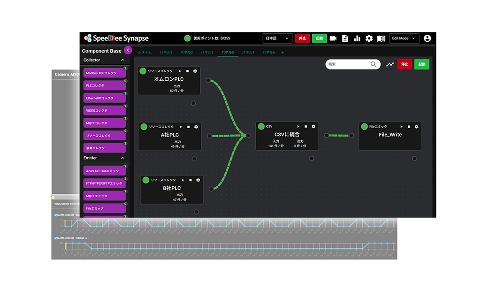Open settings gear in the top header
Screen dimensions: 488x291
pos(369,38)
